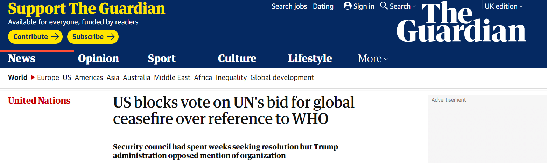This screenshot has height=163, width=547.
Task: Click the article headline about UN ceasefire
Action: (x=233, y=110)
